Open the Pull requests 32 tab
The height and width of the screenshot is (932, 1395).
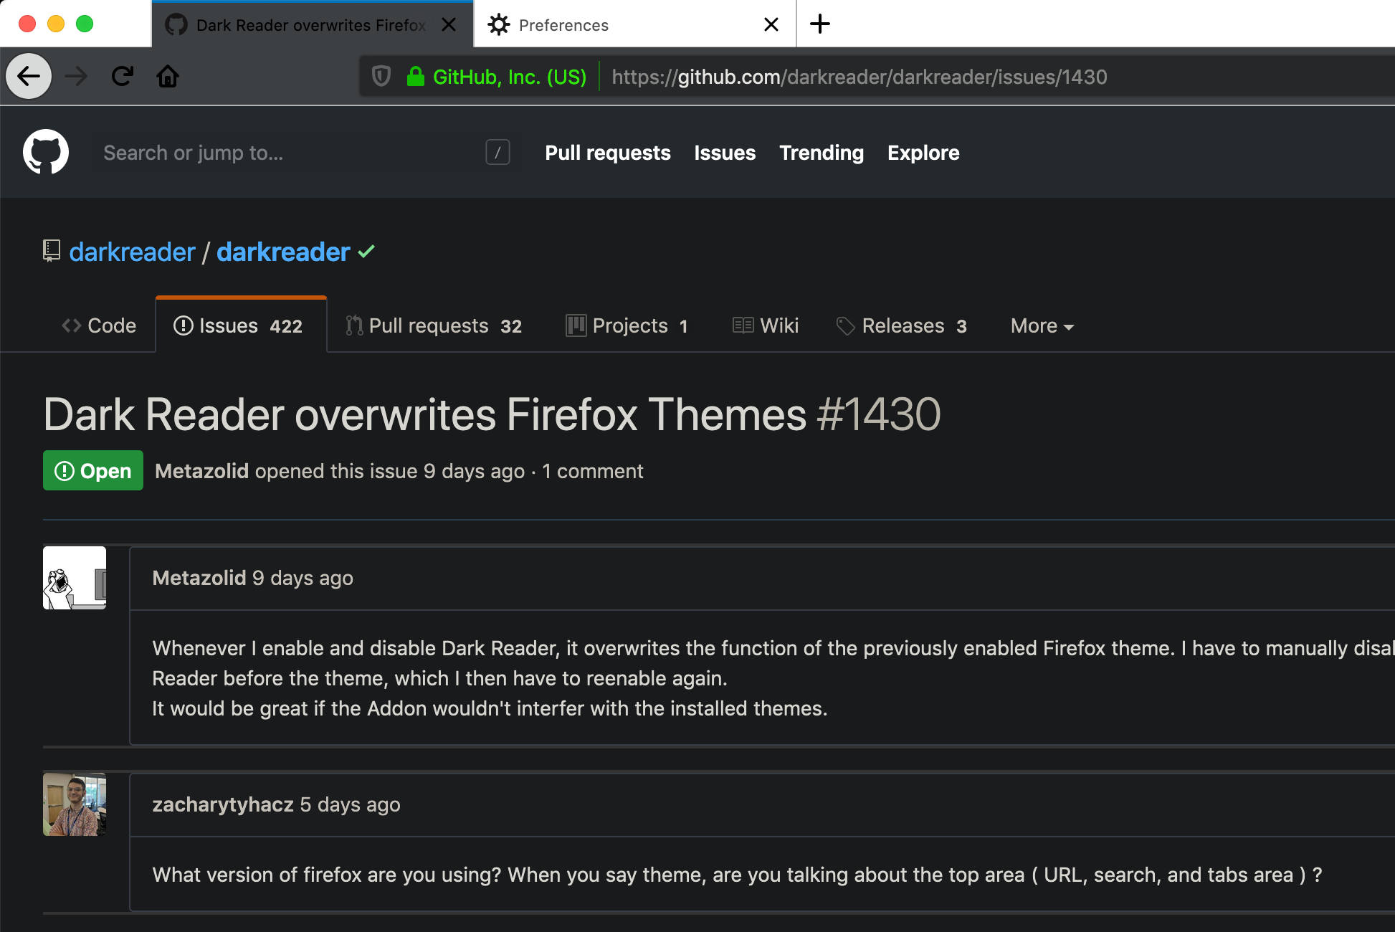434,326
